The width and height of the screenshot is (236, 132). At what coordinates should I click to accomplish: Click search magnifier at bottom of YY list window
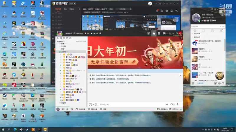[223, 83]
